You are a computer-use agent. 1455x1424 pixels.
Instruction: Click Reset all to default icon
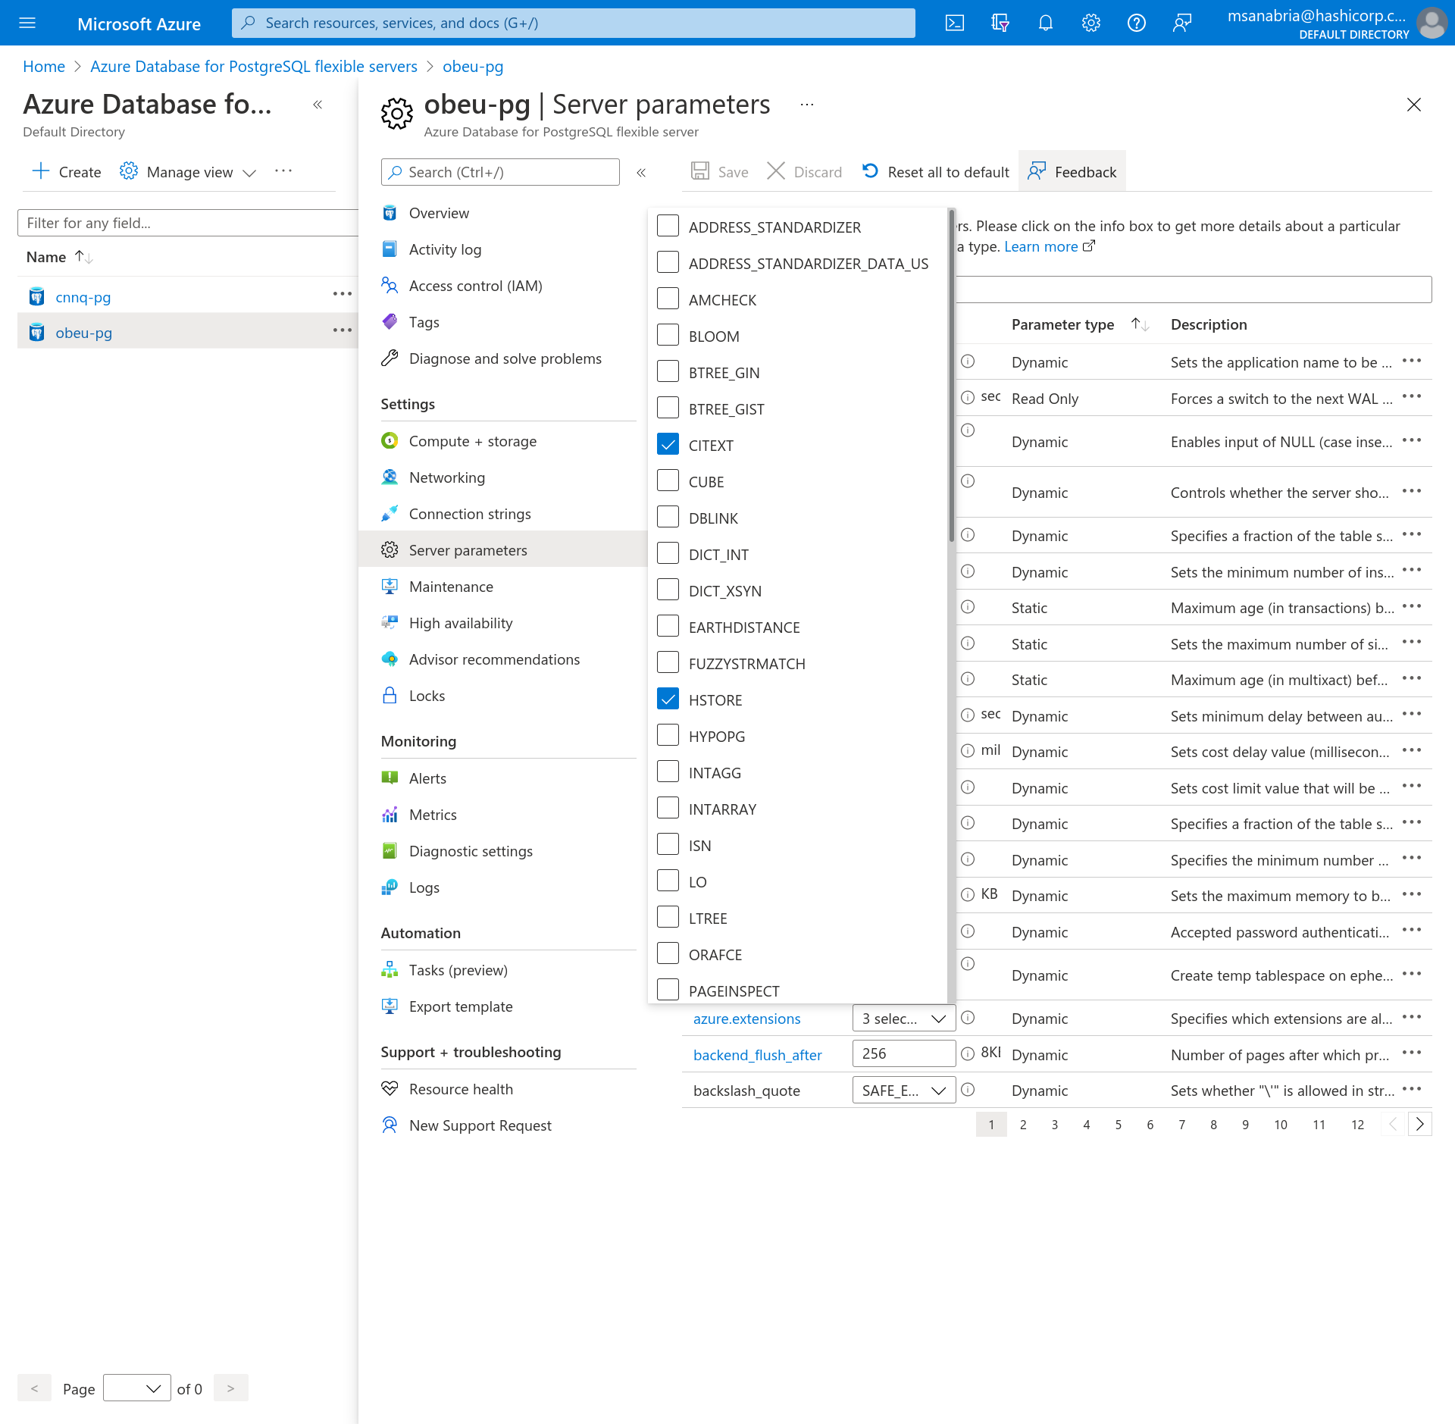tap(870, 171)
